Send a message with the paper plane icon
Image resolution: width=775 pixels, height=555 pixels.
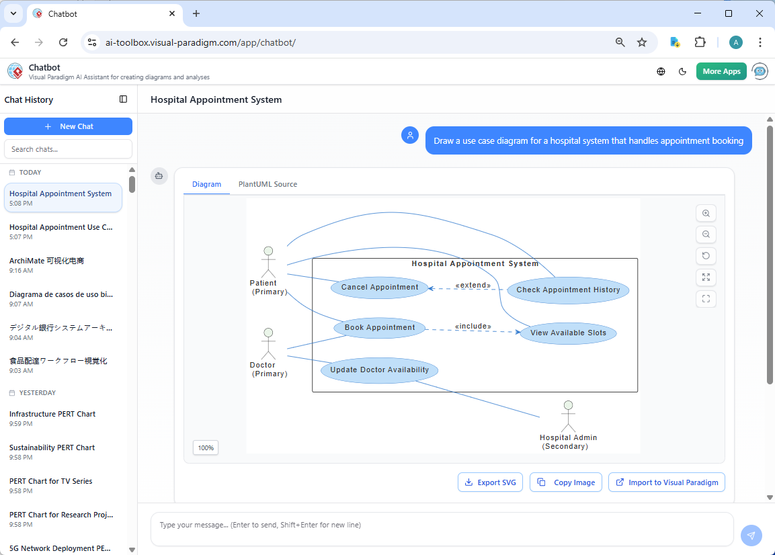[751, 536]
